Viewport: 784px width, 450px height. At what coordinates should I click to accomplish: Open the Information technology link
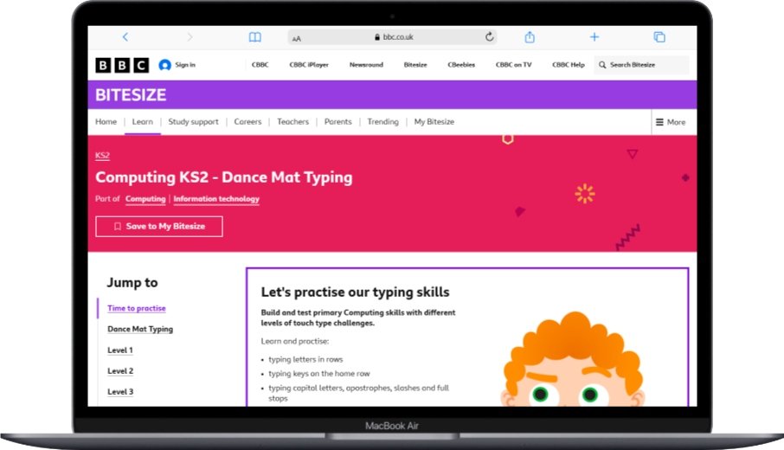point(216,198)
